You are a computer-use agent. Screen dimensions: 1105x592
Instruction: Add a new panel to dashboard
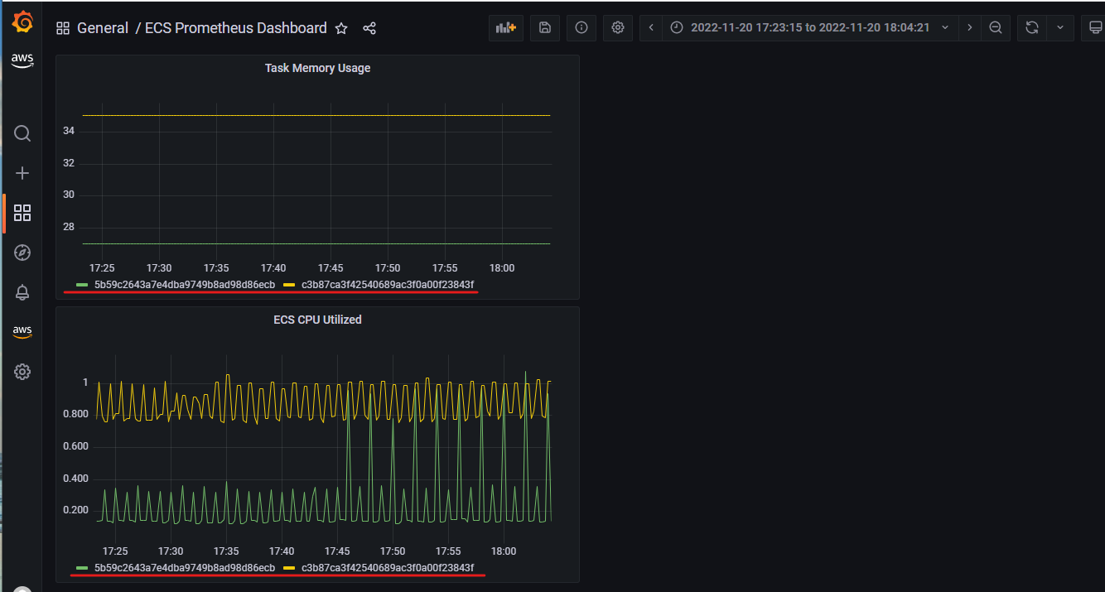[505, 28]
